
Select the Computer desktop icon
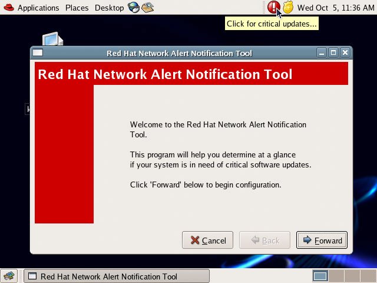[x=53, y=39]
